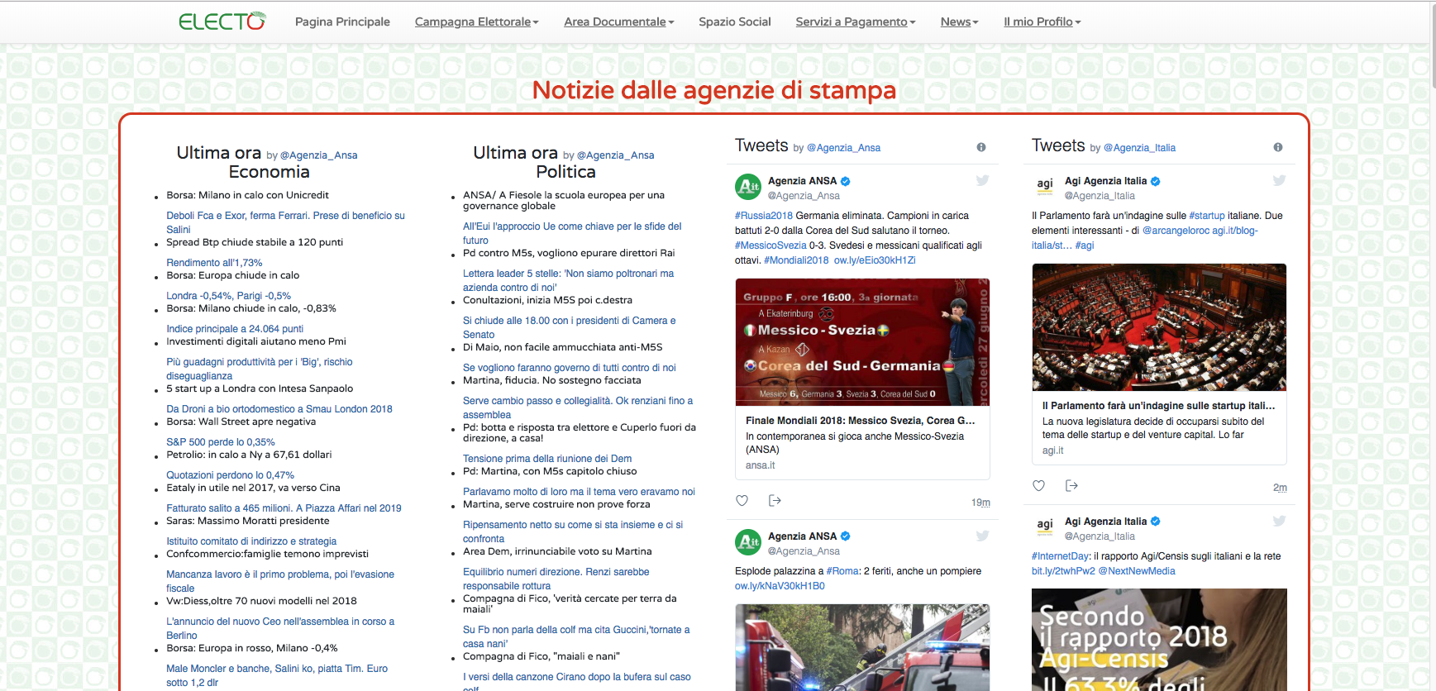Open the fire truck photo in the palazzina tweet
Image resolution: width=1436 pixels, height=691 pixels.
862,647
